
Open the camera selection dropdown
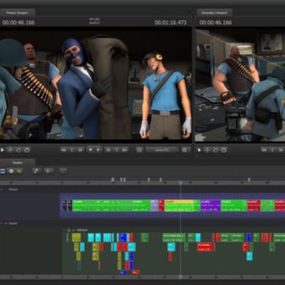162,150
